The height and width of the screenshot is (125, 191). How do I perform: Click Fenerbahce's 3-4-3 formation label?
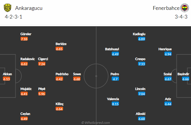[x=181, y=17]
